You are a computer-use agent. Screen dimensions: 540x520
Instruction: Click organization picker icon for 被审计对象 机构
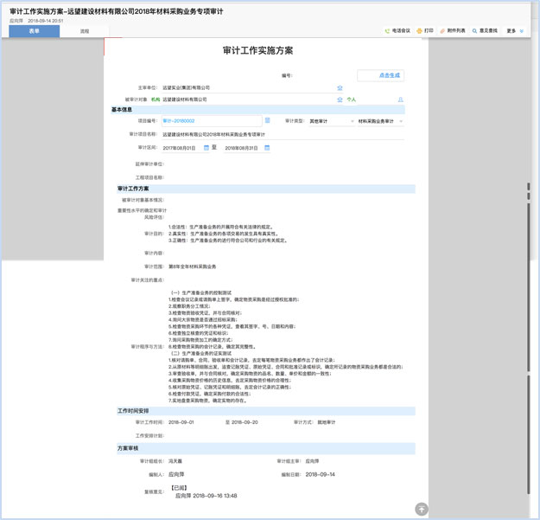tap(340, 100)
